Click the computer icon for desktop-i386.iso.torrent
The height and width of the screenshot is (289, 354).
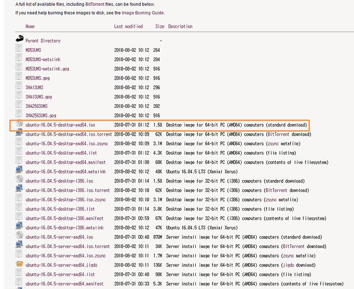pyautogui.click(x=19, y=188)
